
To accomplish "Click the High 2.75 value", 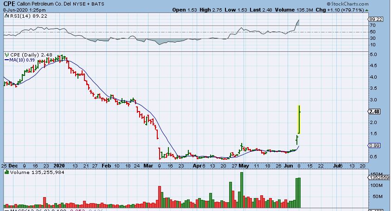I will pyautogui.click(x=211, y=10).
